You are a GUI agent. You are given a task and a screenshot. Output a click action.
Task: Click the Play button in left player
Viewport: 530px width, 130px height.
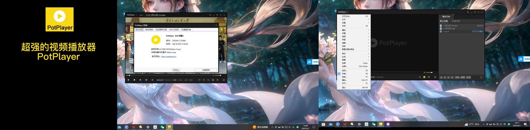point(128,80)
